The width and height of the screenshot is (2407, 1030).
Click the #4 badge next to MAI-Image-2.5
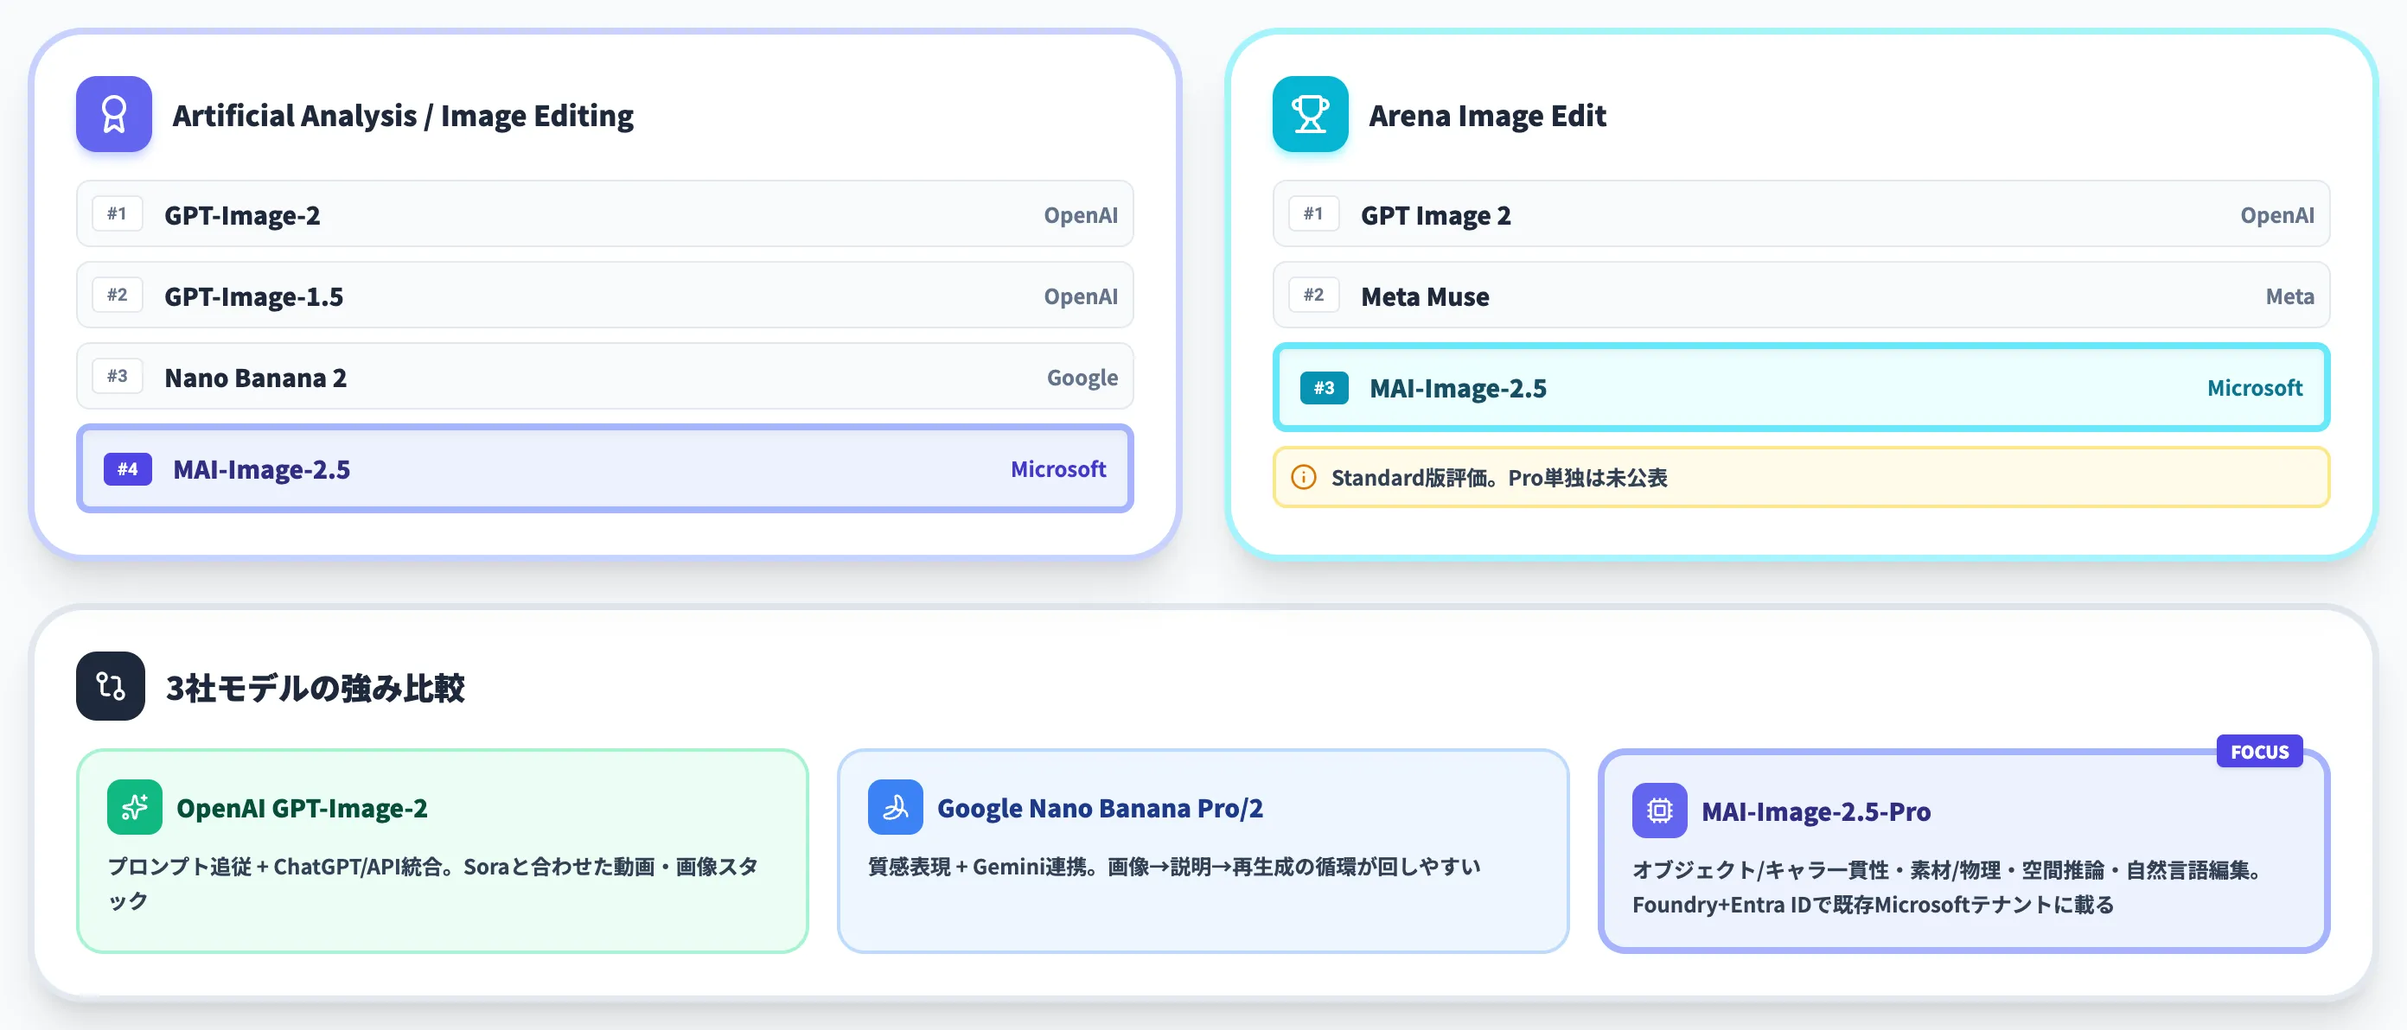pyautogui.click(x=127, y=469)
